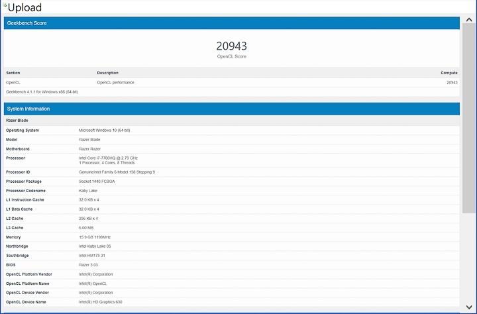Click the Geekbench Score section header

[231, 23]
